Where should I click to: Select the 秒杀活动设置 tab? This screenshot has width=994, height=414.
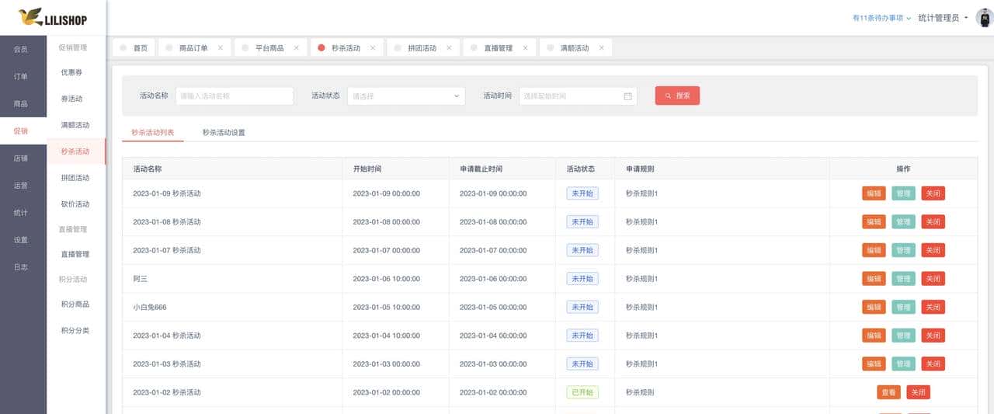[x=224, y=132]
